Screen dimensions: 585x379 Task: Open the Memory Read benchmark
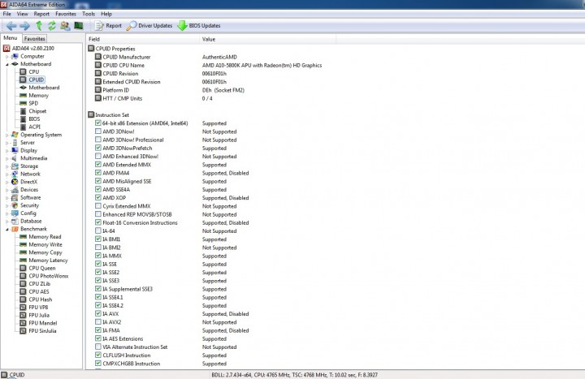pyautogui.click(x=41, y=237)
